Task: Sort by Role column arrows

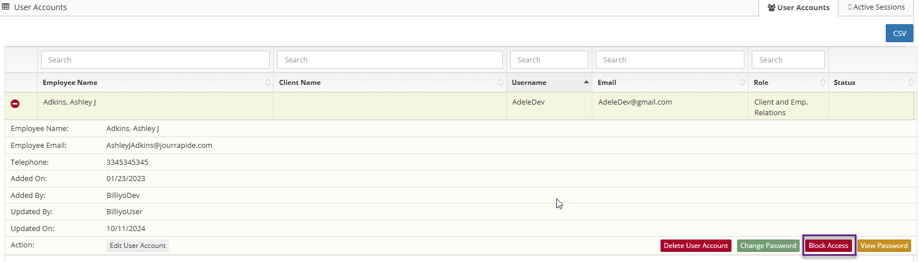Action: click(823, 83)
